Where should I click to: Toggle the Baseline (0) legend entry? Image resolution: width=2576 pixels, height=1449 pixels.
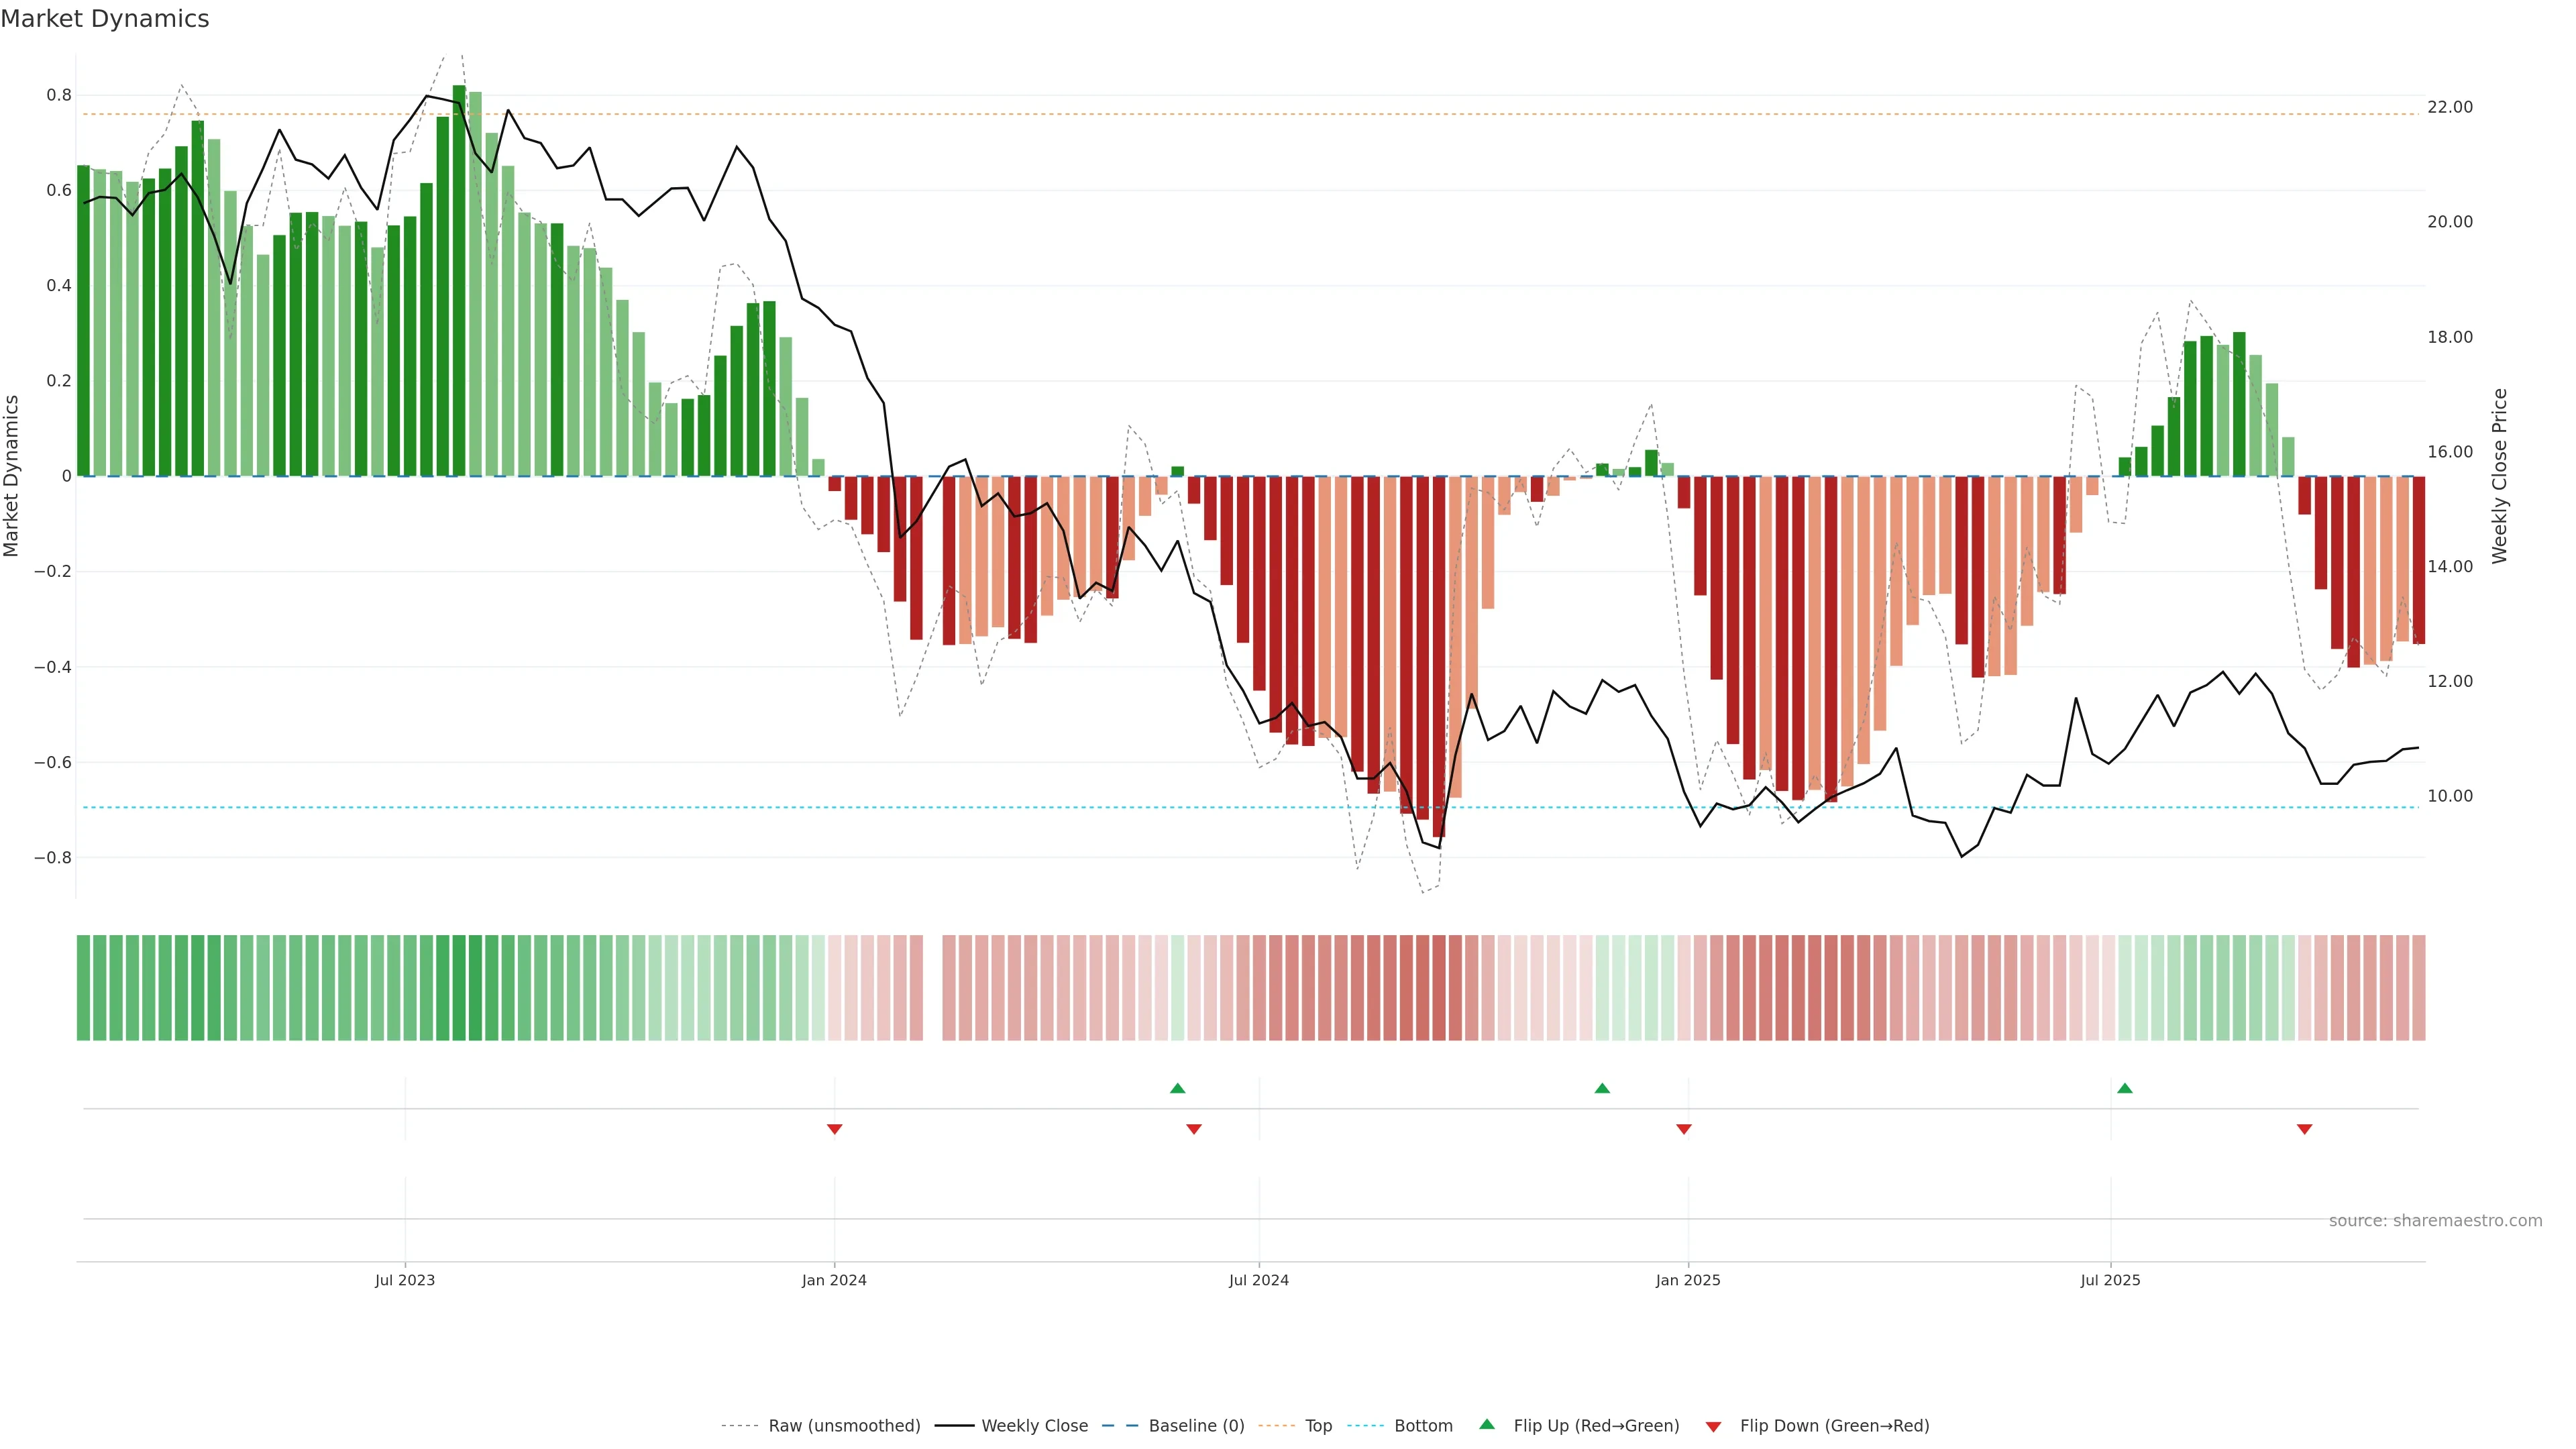pos(1196,1426)
